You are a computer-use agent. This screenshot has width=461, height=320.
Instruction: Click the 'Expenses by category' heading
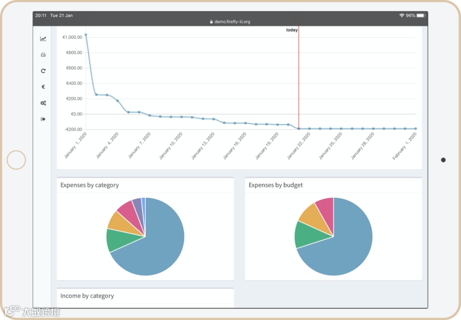pos(90,185)
